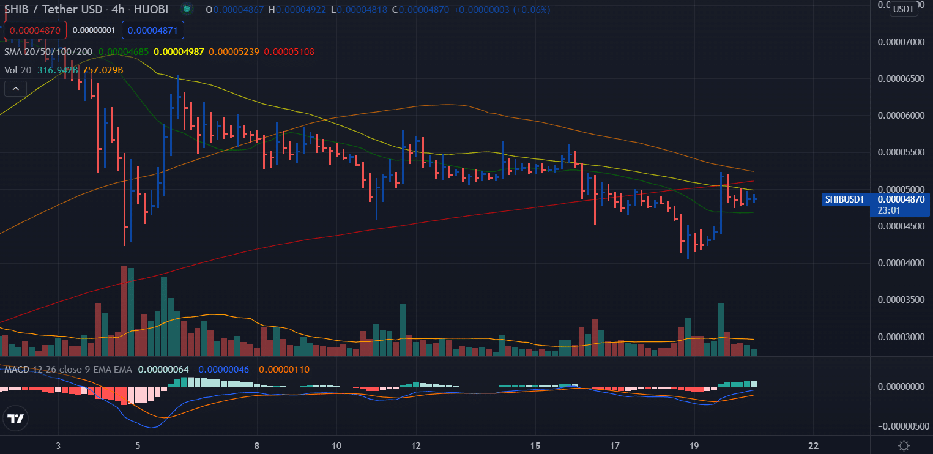This screenshot has height=454, width=933.
Task: Click date axis label 17
Action: (x=615, y=445)
